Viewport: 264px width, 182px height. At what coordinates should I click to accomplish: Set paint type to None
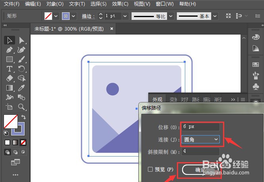click(23, 143)
